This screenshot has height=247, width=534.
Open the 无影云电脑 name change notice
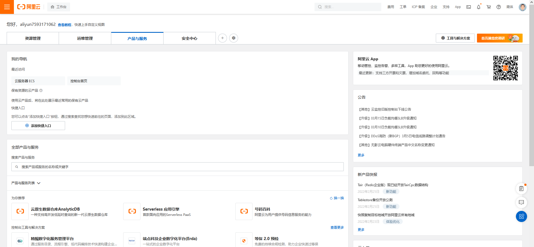(396, 145)
